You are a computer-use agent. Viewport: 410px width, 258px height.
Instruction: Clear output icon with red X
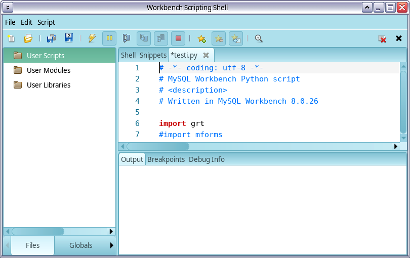tap(382, 39)
